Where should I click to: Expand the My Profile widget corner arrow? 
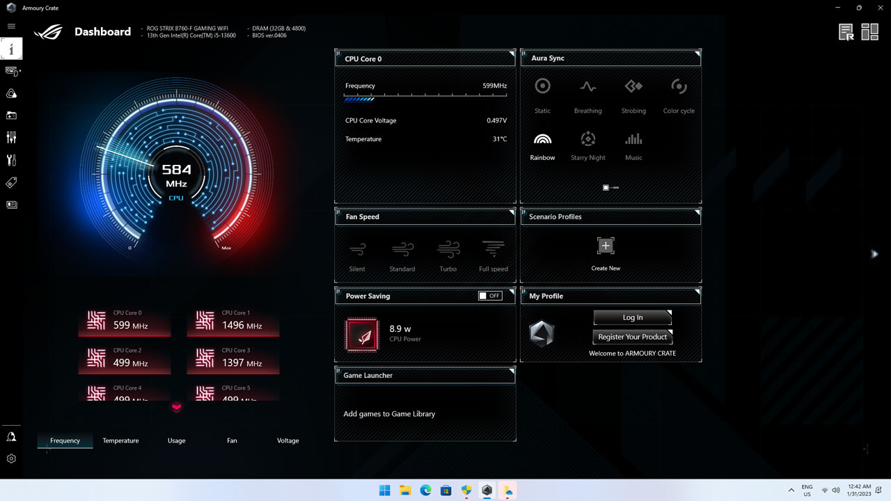pyautogui.click(x=697, y=292)
